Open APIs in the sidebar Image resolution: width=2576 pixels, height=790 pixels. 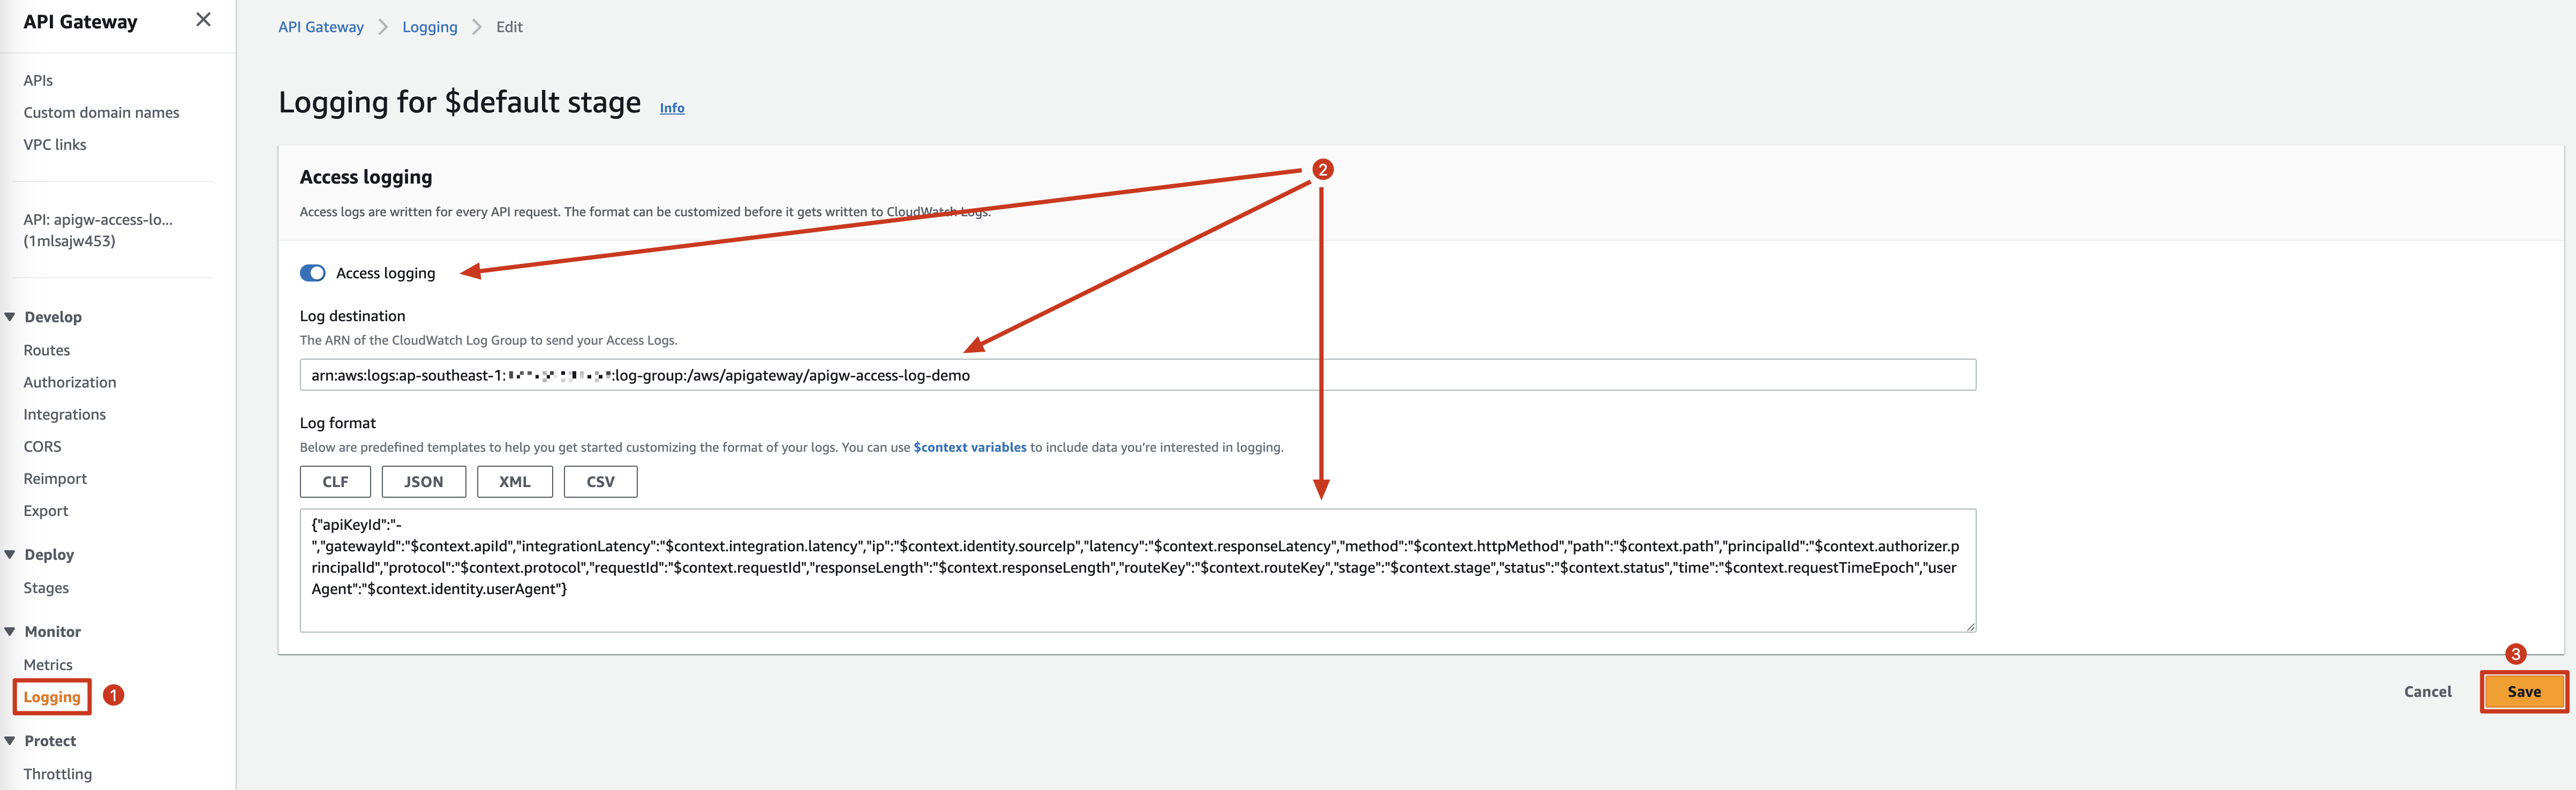38,80
